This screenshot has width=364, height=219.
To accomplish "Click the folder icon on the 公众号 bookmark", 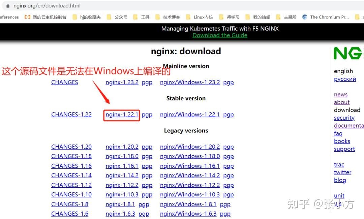I will 109,17.
